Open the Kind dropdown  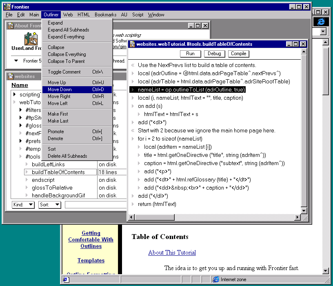click(23, 205)
